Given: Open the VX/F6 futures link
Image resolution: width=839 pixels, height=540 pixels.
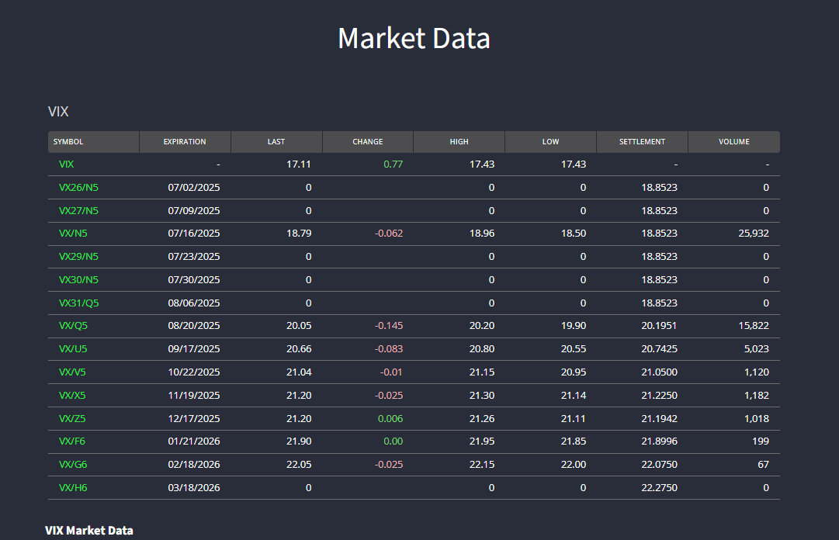Looking at the screenshot, I should 71,441.
